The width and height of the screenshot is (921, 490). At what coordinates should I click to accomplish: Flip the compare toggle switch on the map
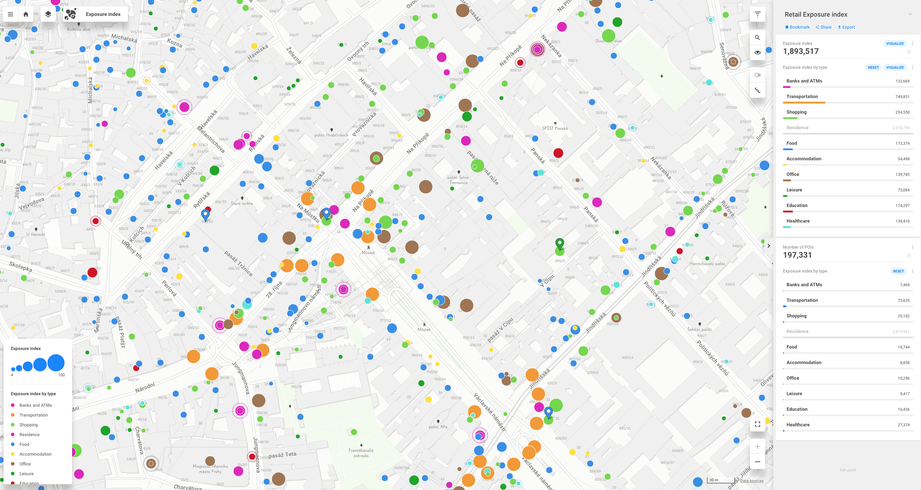pos(757,75)
